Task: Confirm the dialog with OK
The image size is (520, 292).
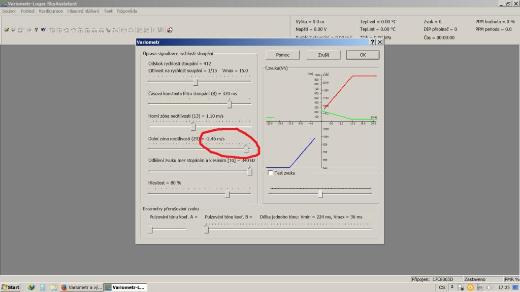Action: click(362, 55)
